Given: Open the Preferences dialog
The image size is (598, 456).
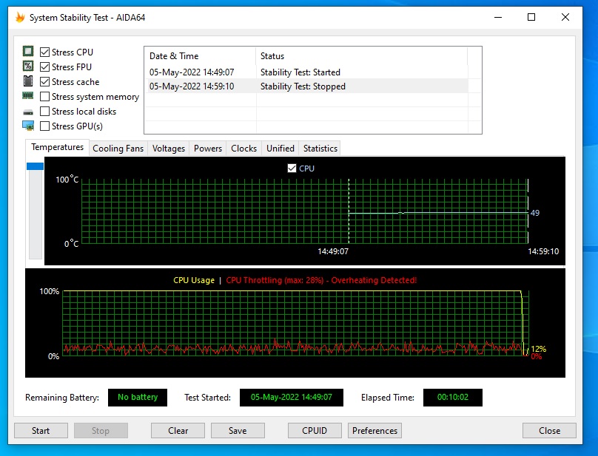Looking at the screenshot, I should click(x=374, y=431).
